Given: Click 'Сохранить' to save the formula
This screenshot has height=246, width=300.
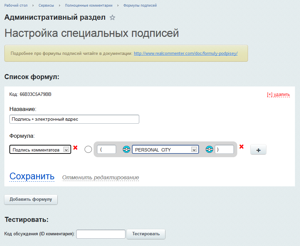Looking at the screenshot, I should (32, 176).
